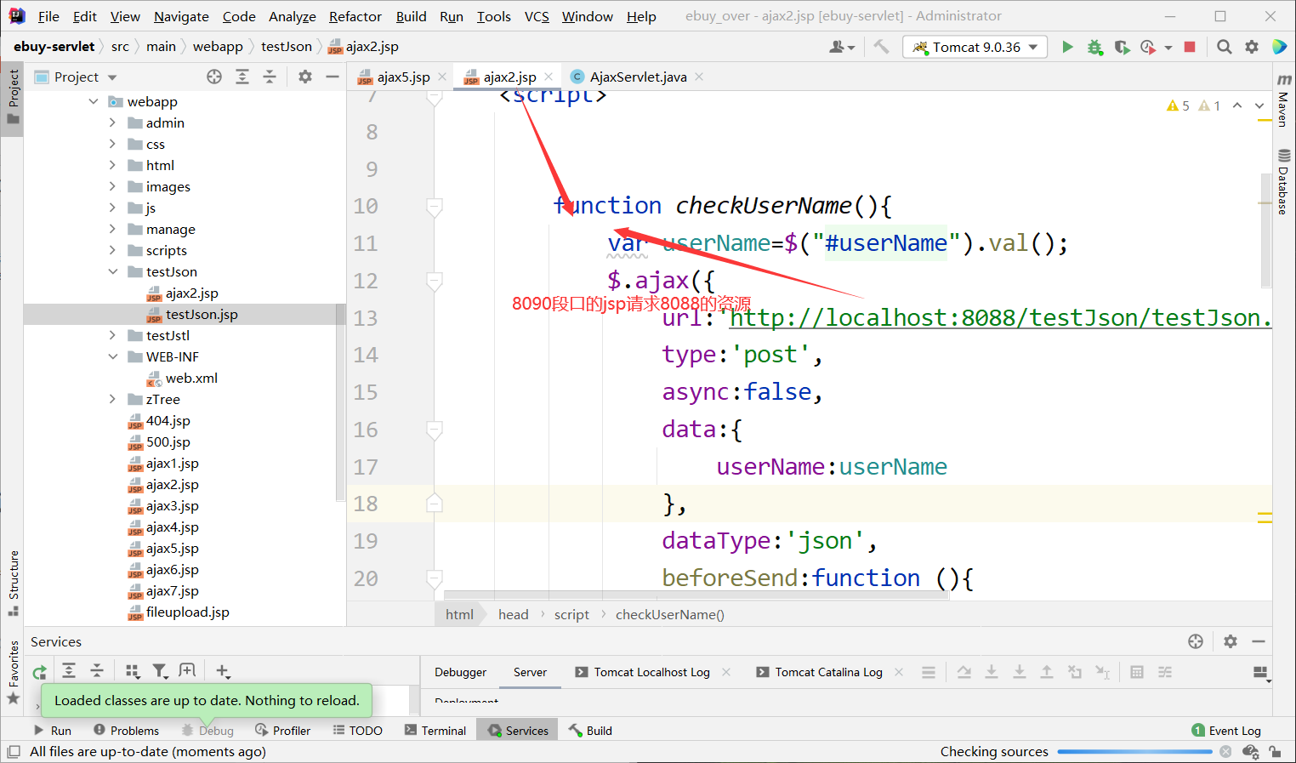Viewport: 1296px width, 763px height.
Task: Expand all in Project panel
Action: [242, 77]
